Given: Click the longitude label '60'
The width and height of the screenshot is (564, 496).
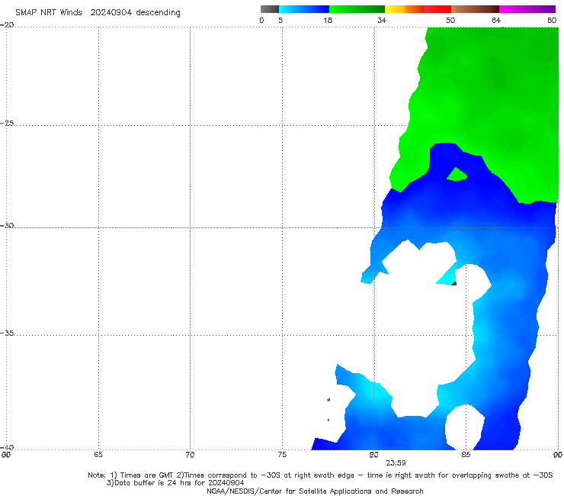Looking at the screenshot, I should (6, 455).
